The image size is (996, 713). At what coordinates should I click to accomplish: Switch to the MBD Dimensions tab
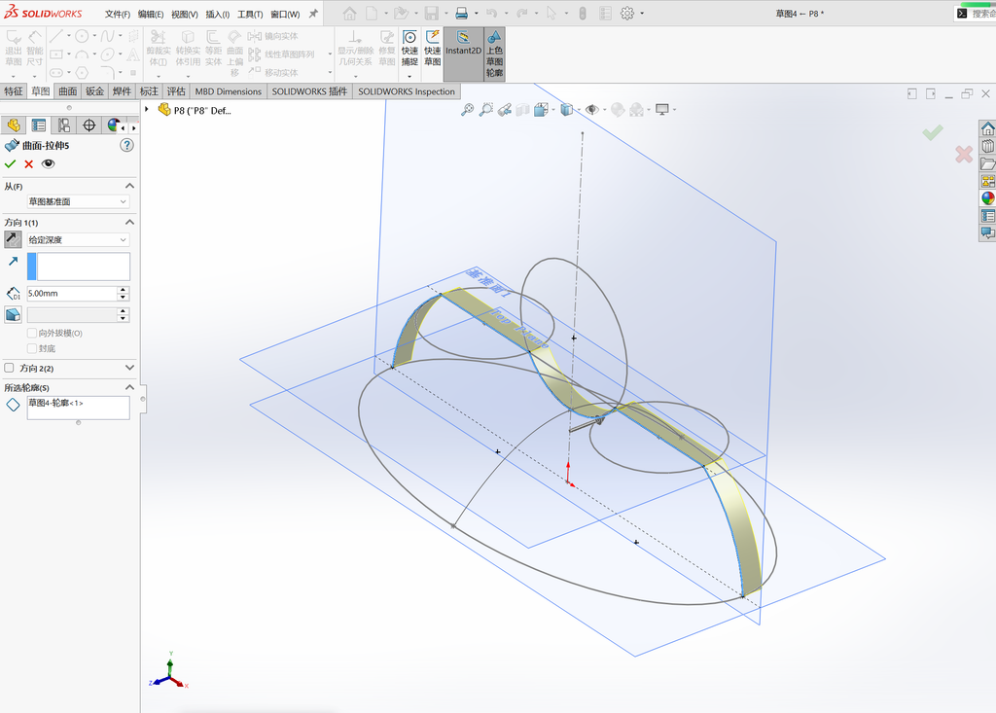click(228, 91)
